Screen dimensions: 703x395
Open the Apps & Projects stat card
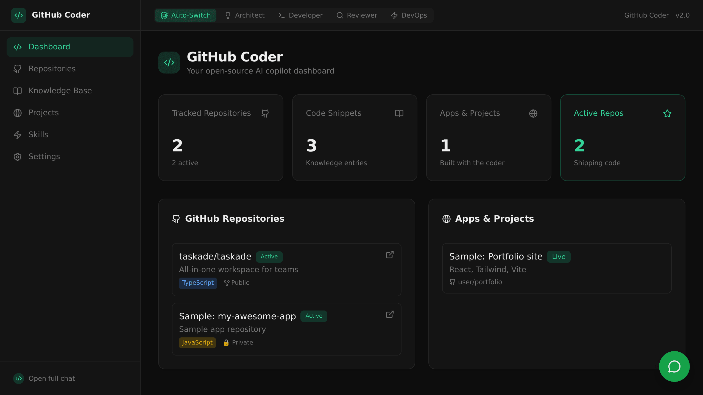[x=489, y=138]
